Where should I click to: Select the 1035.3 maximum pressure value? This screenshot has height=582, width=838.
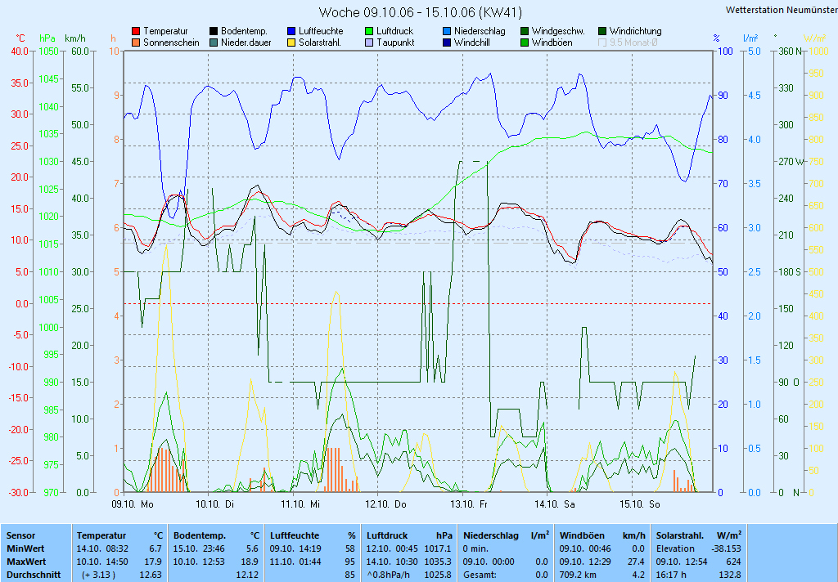(438, 562)
